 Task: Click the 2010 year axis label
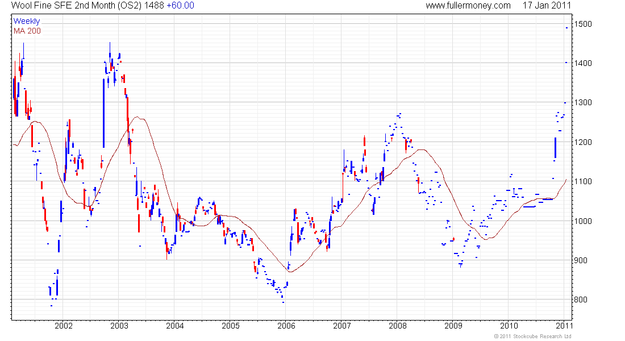[509, 326]
